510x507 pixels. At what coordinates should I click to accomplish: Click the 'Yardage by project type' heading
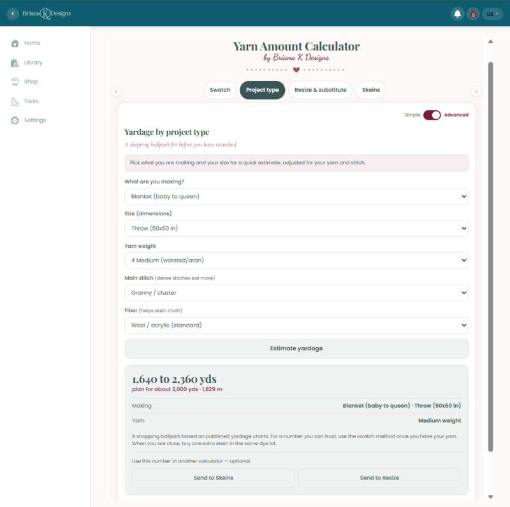pos(167,132)
